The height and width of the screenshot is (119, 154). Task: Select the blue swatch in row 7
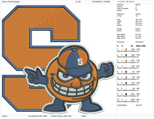click(x=126, y=83)
